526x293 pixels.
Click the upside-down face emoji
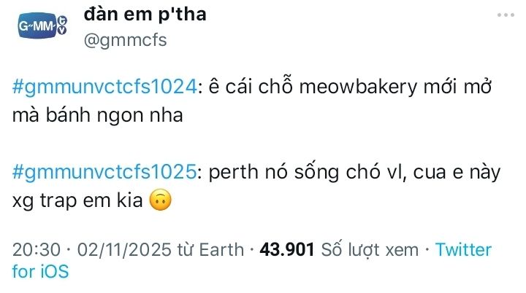159,199
